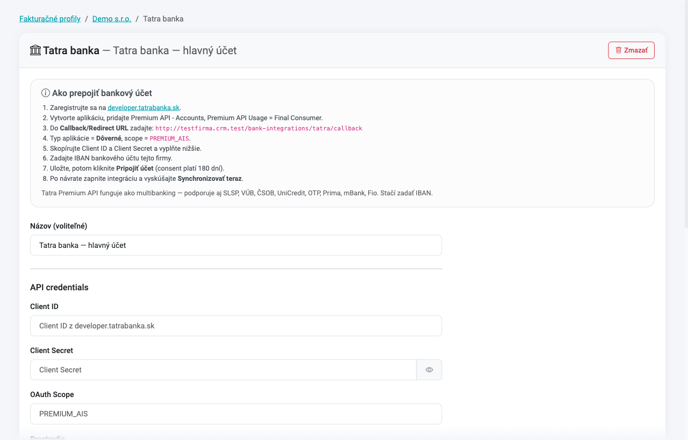
Task: Click the Client Secret input field
Action: [224, 370]
